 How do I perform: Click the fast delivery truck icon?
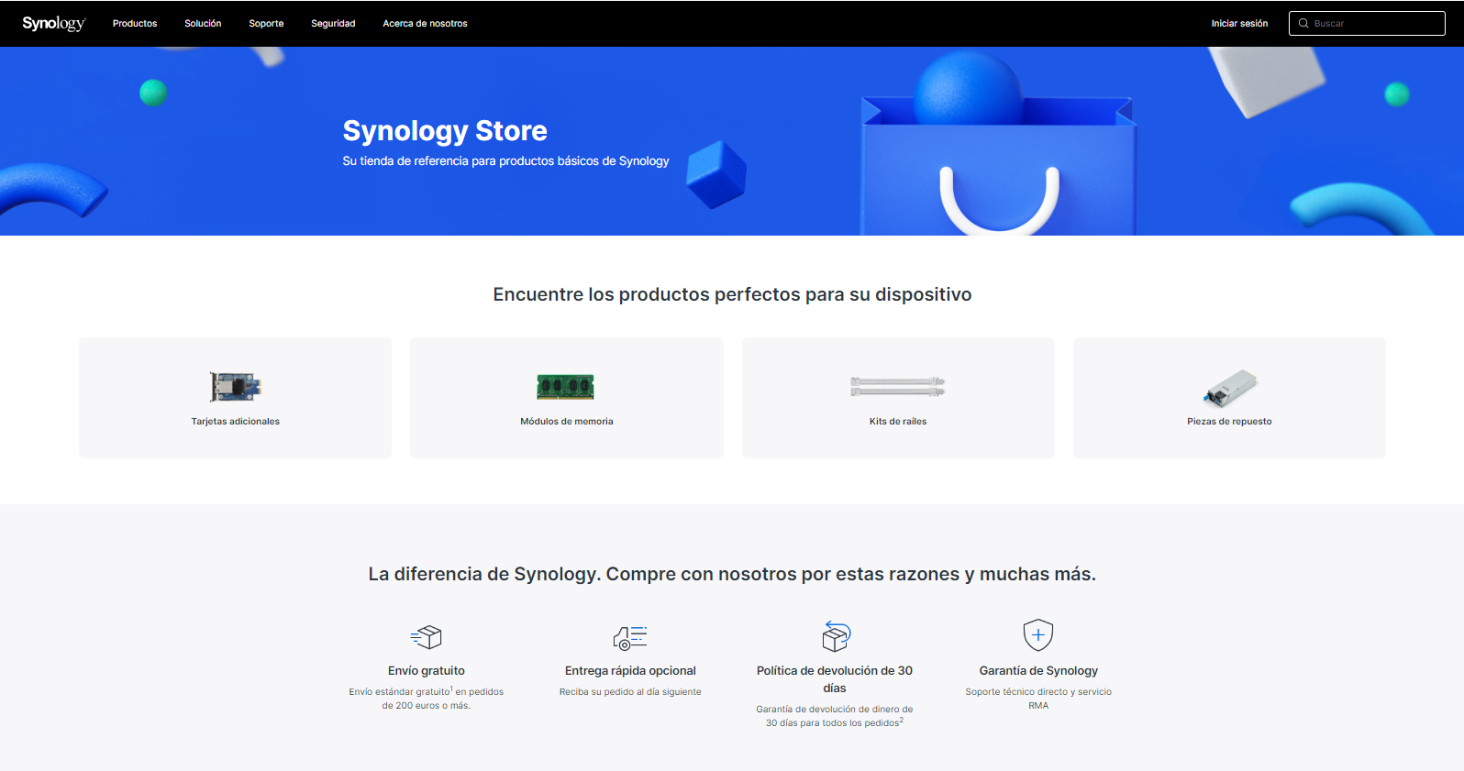[630, 637]
